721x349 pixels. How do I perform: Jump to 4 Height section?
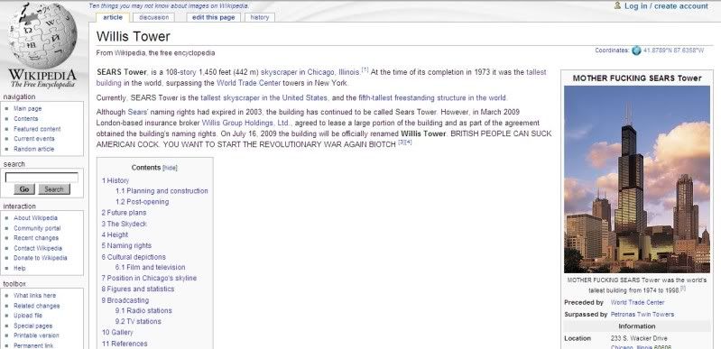[115, 234]
